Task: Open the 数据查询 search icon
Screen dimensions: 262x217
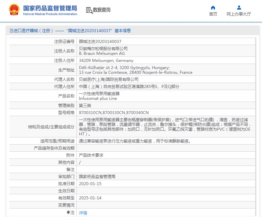Action: (89, 10)
